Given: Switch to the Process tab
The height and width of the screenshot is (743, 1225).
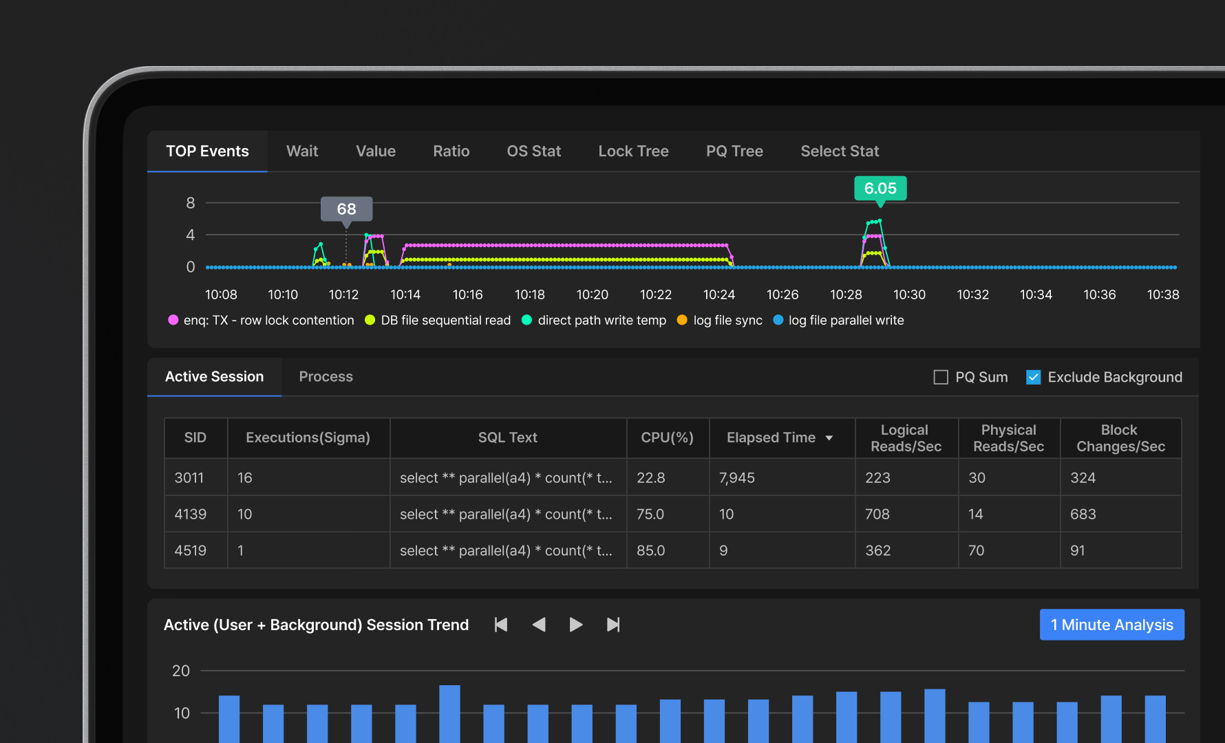Looking at the screenshot, I should click(x=326, y=377).
